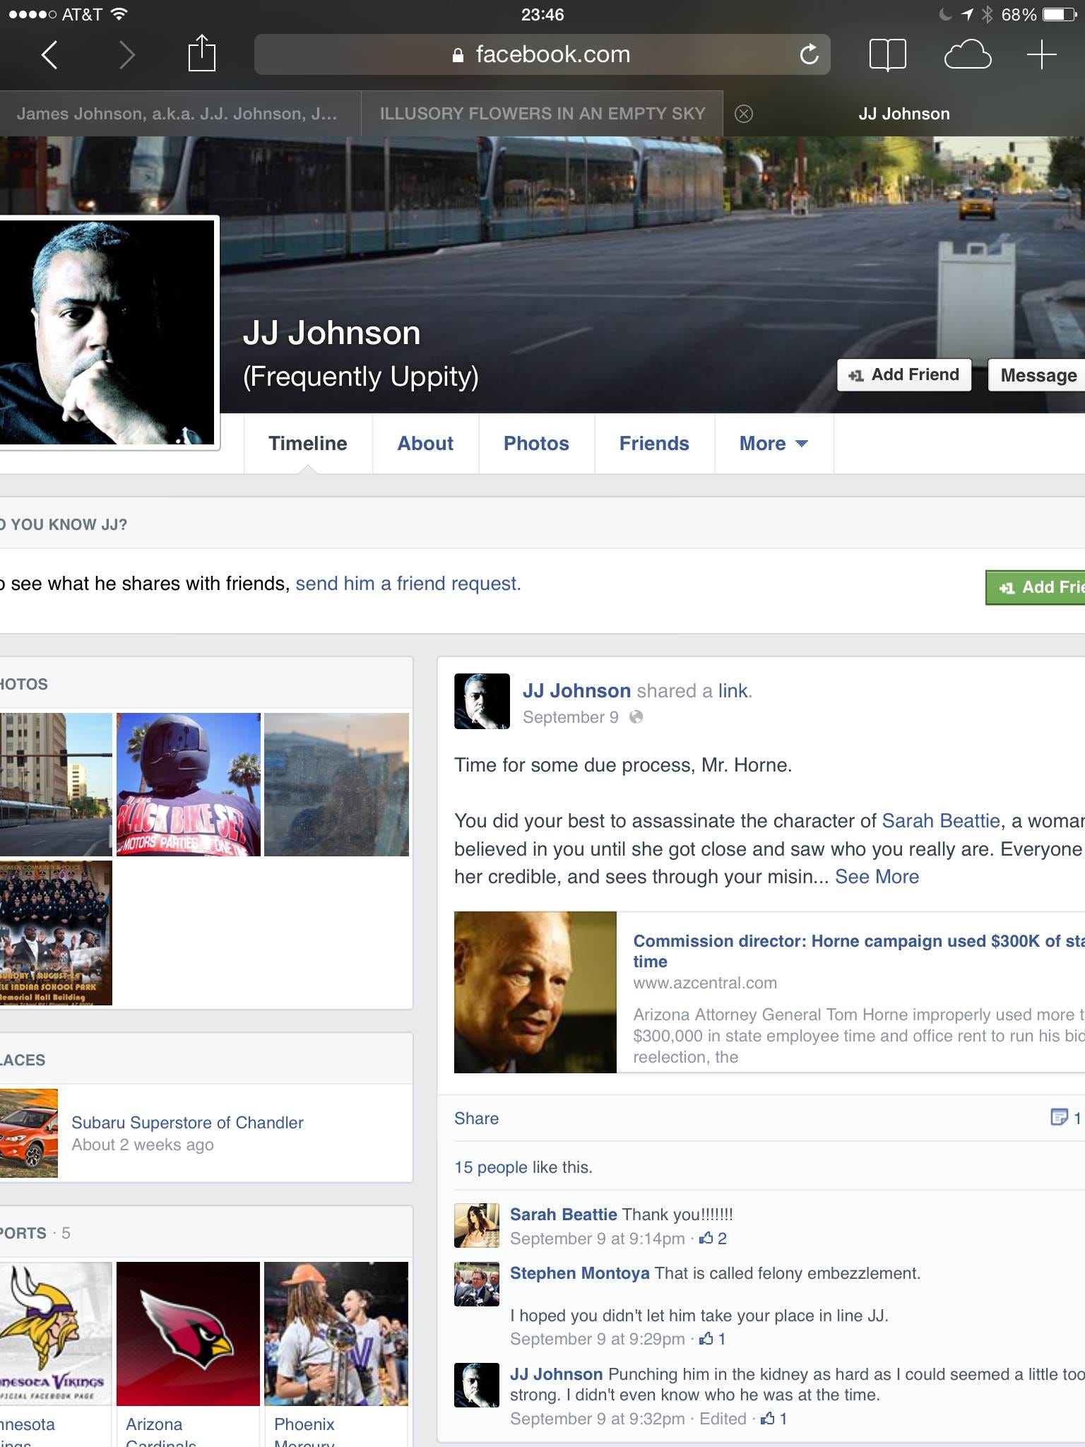Image resolution: width=1085 pixels, height=1447 pixels.
Task: Open the Friends tab
Action: pos(654,444)
